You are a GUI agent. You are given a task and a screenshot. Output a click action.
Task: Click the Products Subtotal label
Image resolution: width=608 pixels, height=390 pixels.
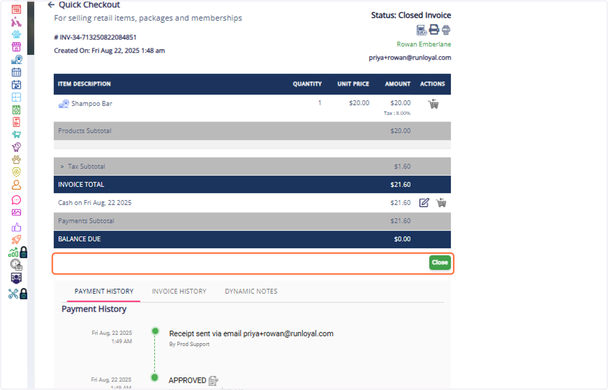[85, 131]
